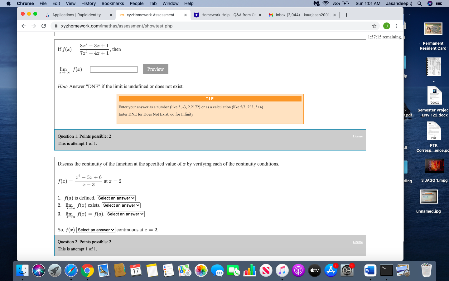The width and height of the screenshot is (449, 281).
Task: Click the License link on Question 2
Action: coord(357,242)
